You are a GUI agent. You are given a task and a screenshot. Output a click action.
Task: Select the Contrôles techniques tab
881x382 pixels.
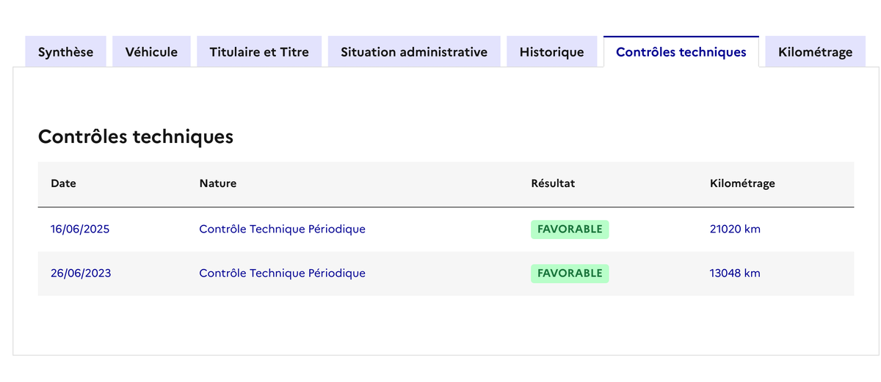(681, 52)
